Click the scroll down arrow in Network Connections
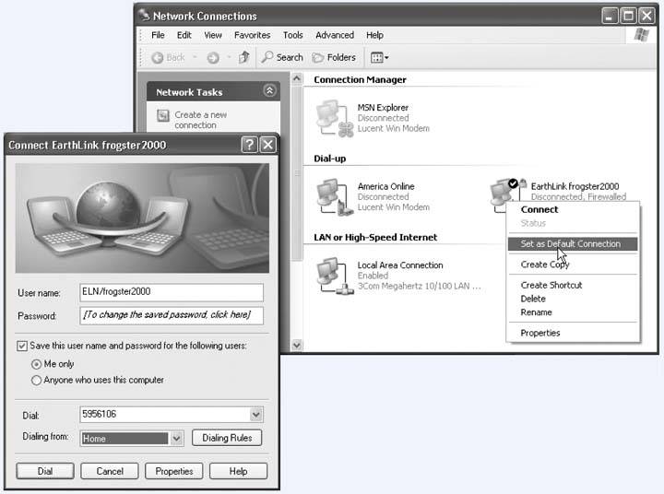Image resolution: width=664 pixels, height=494 pixels. click(x=297, y=345)
